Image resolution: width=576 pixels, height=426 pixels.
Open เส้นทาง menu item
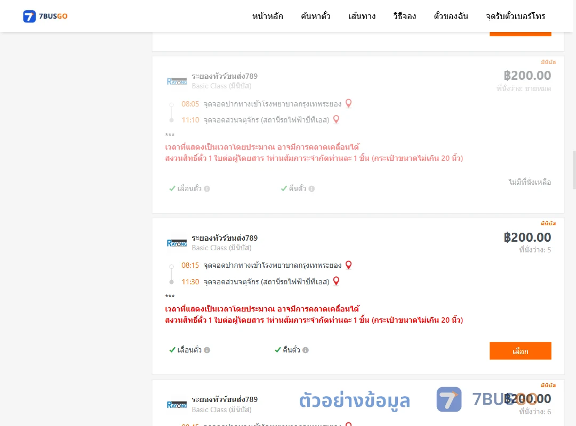click(x=362, y=16)
